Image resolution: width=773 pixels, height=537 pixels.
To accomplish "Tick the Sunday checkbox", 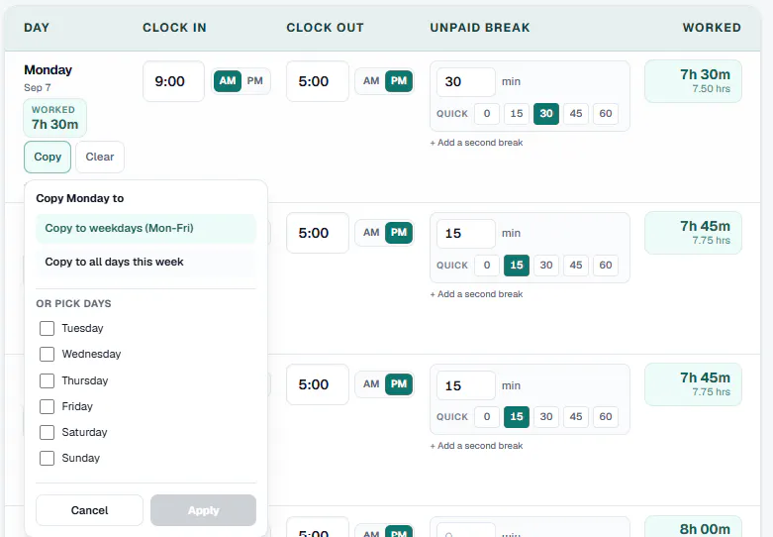I will (47, 458).
